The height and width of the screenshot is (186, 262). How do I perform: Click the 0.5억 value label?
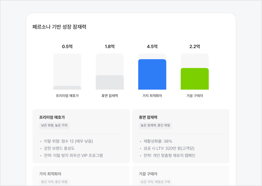click(x=67, y=46)
